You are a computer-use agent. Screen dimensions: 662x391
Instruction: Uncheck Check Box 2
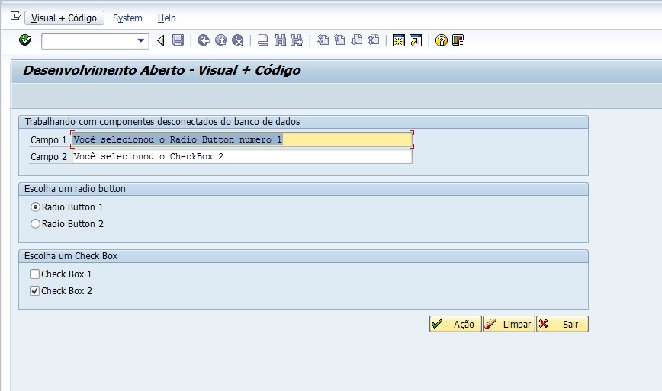34,291
